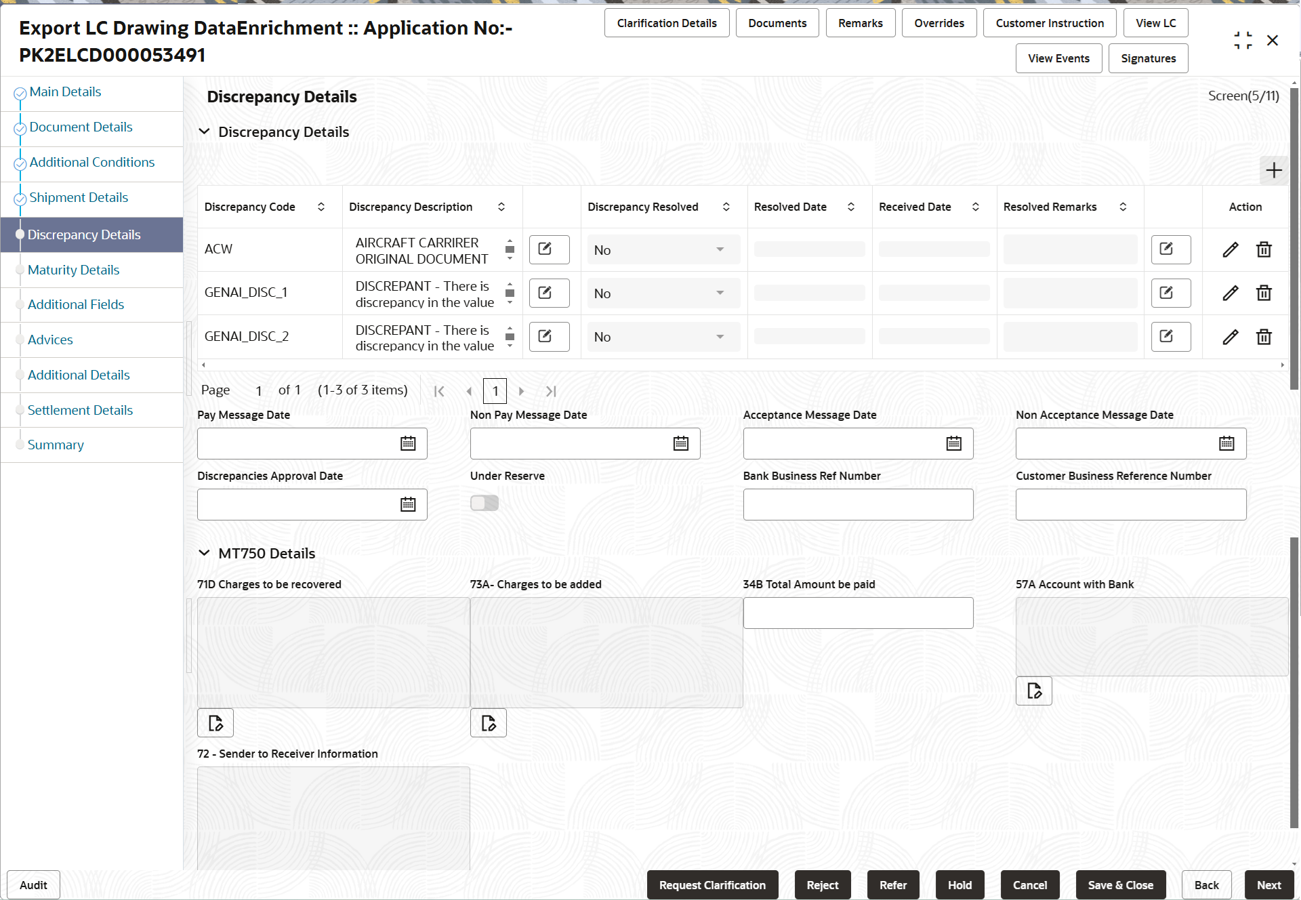This screenshot has height=900, width=1301.
Task: Click into Customer Business Reference Number field
Action: (1131, 504)
